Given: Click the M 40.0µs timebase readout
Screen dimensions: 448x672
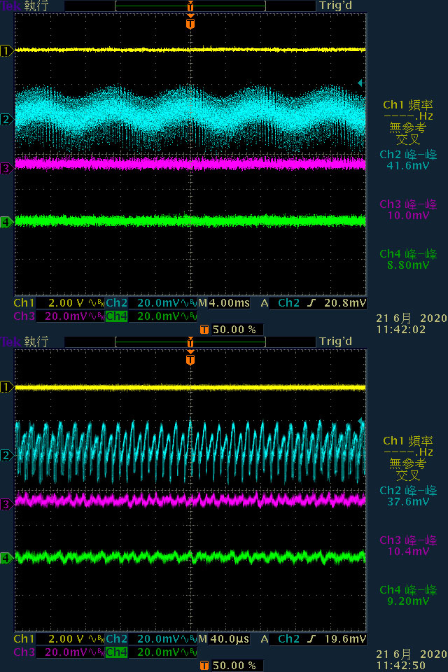Looking at the screenshot, I should point(224,639).
